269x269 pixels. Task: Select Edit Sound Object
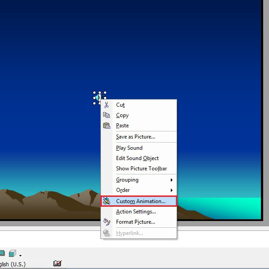pyautogui.click(x=139, y=158)
